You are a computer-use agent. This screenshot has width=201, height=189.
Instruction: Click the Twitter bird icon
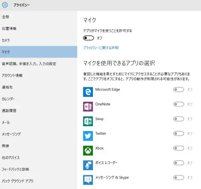click(88, 136)
